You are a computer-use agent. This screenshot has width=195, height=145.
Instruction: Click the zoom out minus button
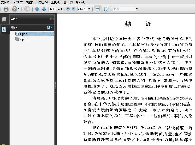coord(68,9)
